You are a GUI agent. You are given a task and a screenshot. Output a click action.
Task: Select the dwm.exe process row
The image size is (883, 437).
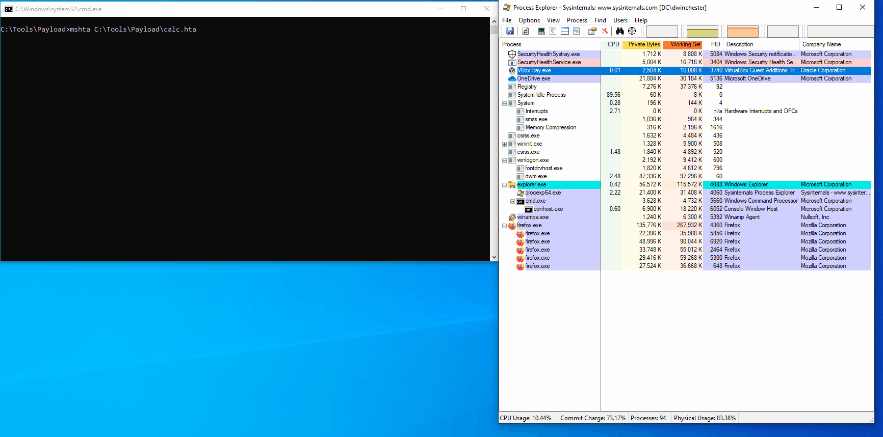tap(686, 176)
